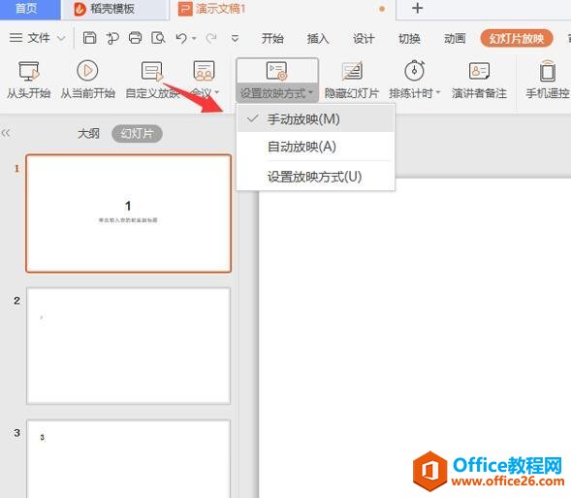Switch panel to 幻灯片 view
Viewport: 571px width, 498px height.
(137, 133)
